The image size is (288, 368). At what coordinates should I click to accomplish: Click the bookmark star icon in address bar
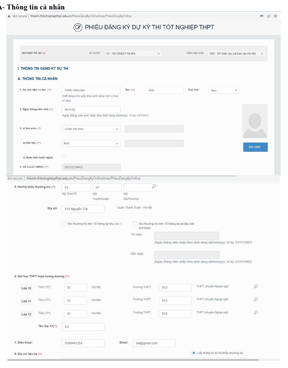[275, 16]
